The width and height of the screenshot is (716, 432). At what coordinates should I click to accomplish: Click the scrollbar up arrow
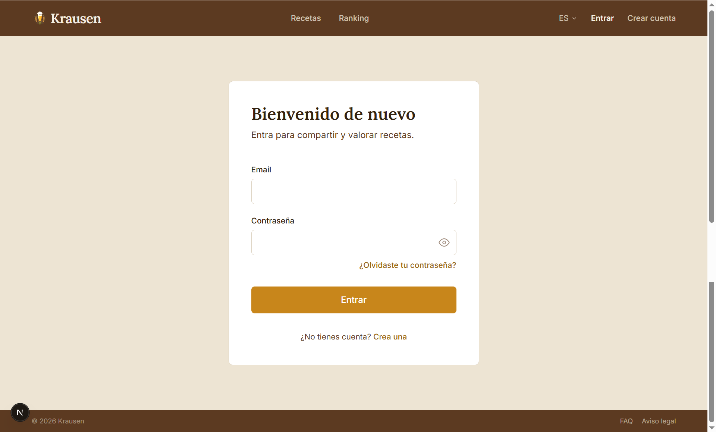[712, 5]
